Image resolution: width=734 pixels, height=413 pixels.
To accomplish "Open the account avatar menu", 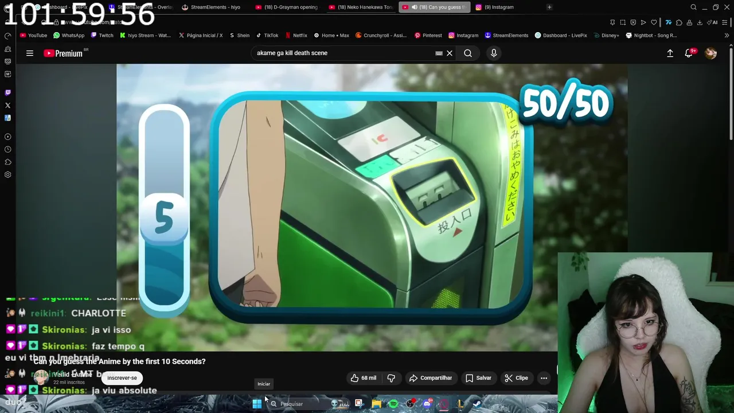I will coord(710,53).
